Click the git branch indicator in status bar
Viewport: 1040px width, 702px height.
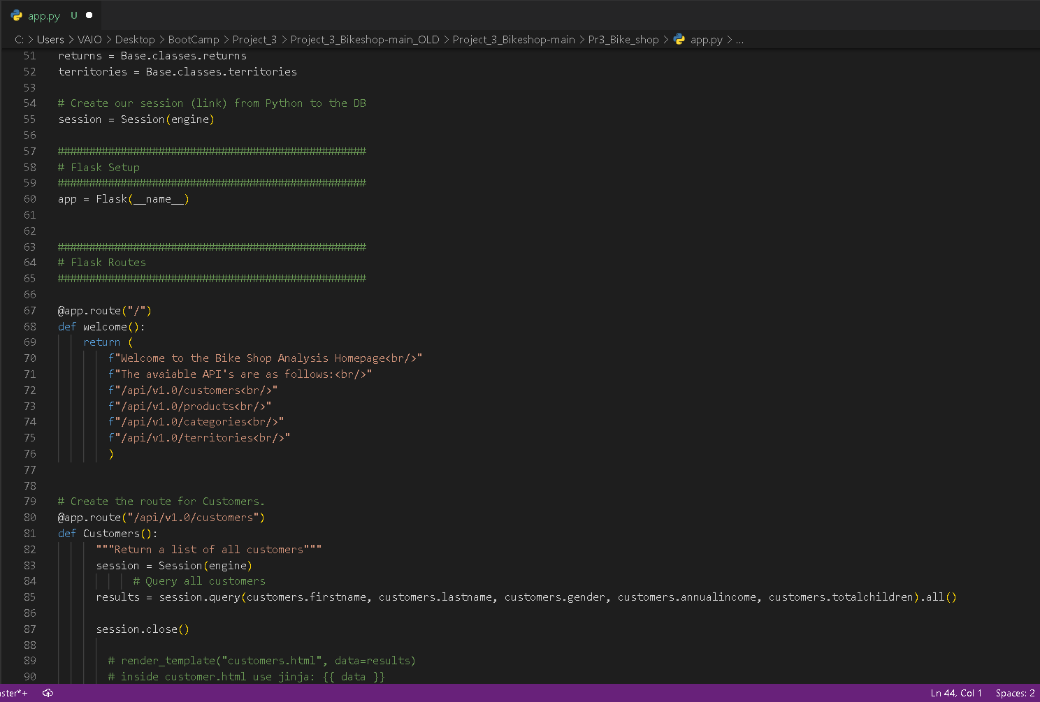[x=15, y=693]
